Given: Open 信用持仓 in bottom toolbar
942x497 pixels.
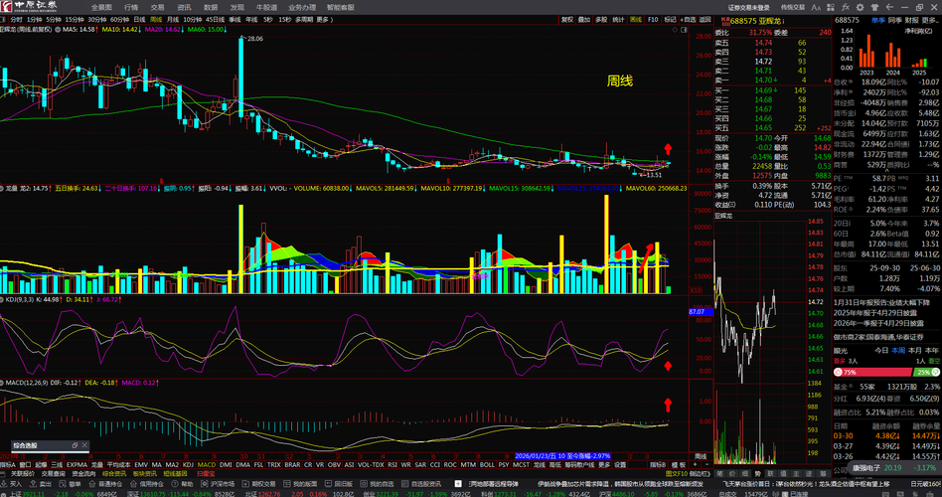Looking at the screenshot, I should [147, 484].
